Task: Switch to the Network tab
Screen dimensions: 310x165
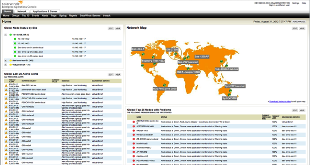Action: pos(22,11)
